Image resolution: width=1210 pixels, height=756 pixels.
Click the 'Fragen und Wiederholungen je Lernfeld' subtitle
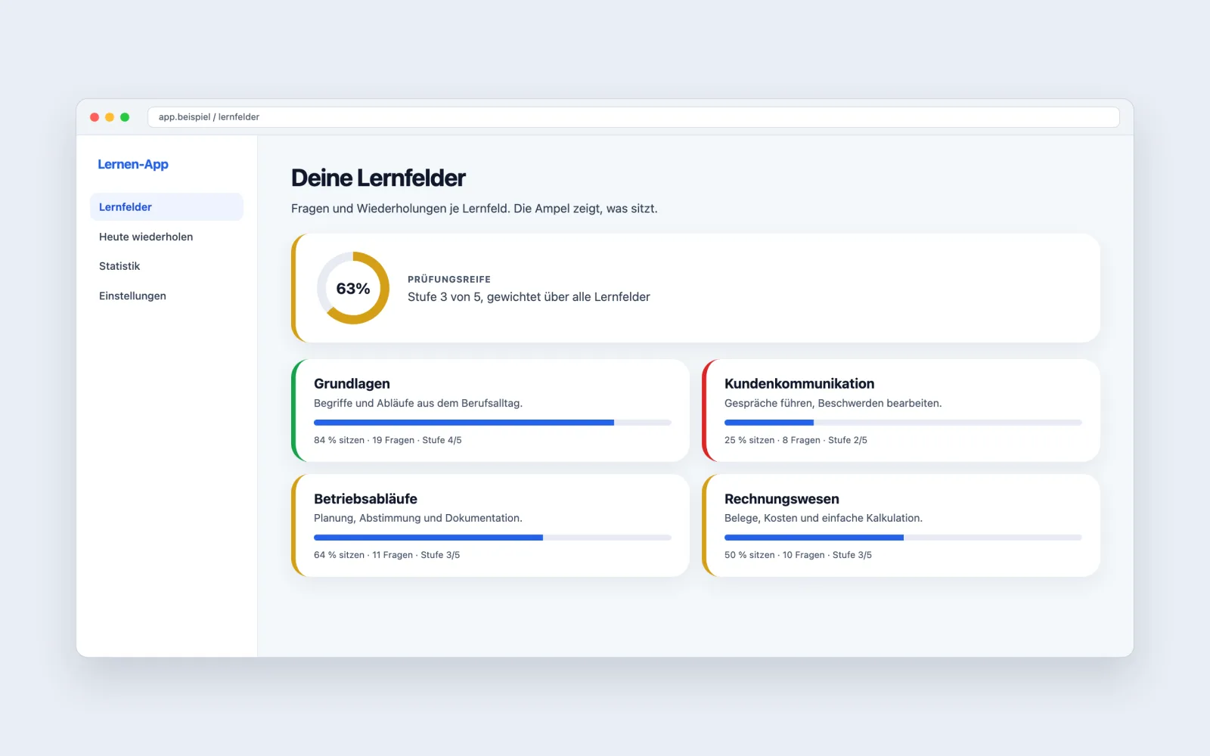(401, 209)
